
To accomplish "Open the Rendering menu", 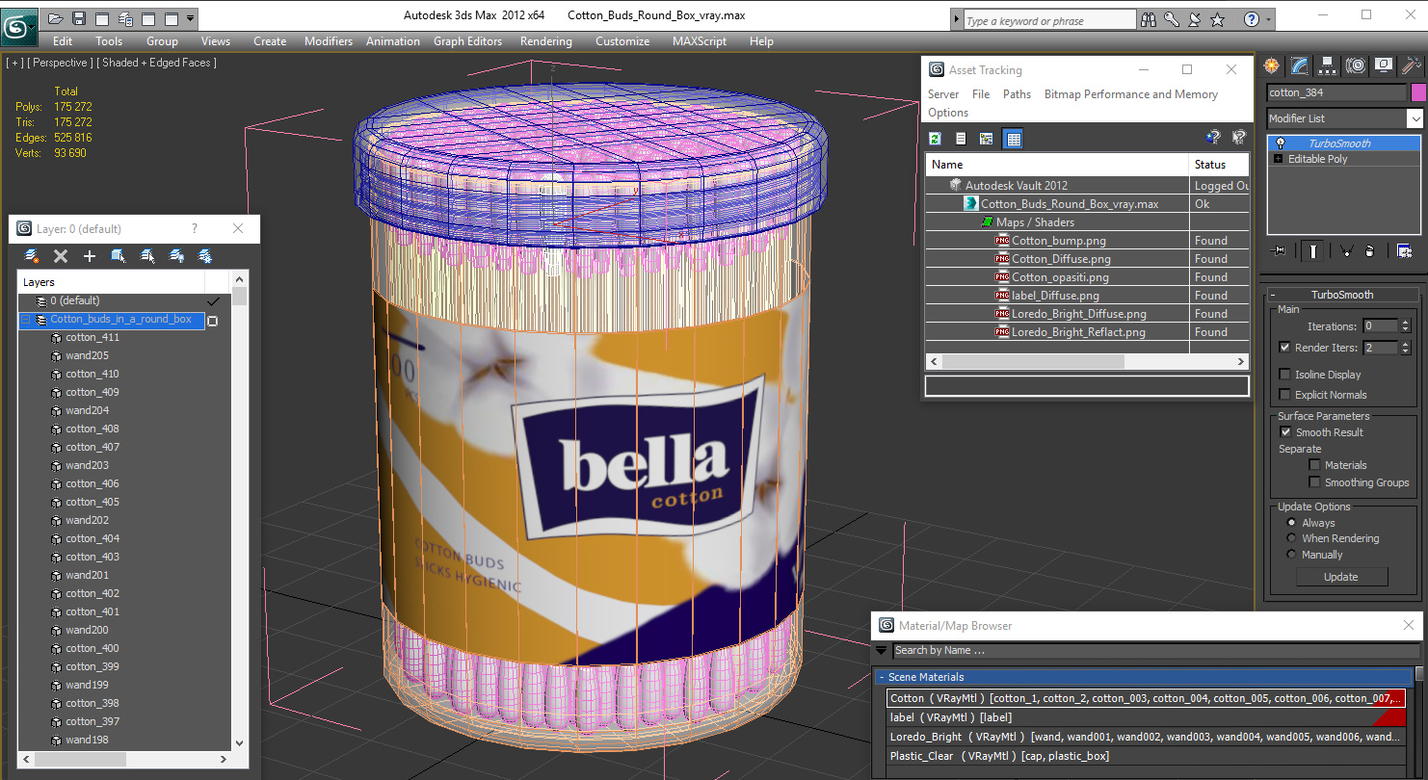I will click(545, 41).
